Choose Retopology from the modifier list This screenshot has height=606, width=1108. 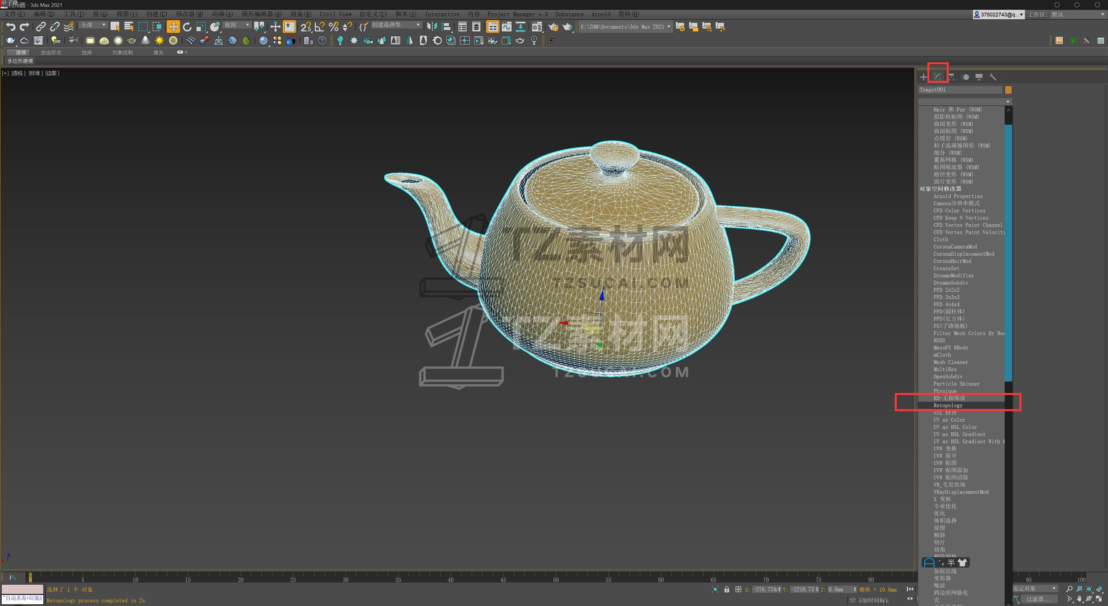[x=948, y=405]
